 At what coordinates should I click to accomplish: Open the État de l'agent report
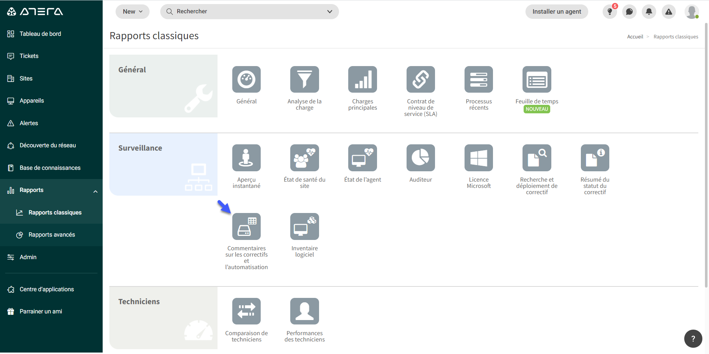362,158
